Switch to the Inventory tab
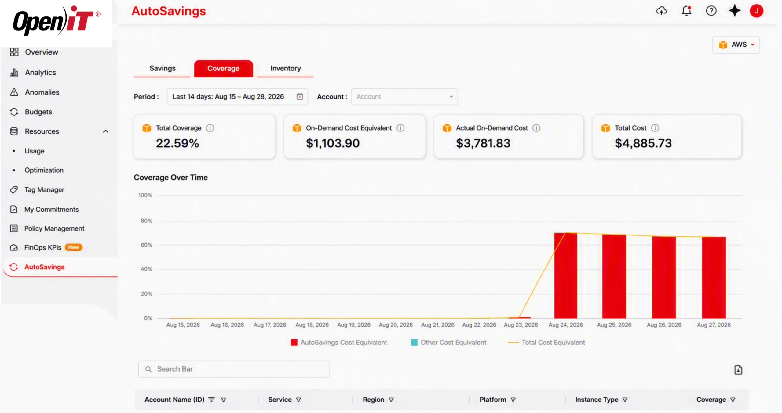The width and height of the screenshot is (782, 413). click(x=285, y=69)
